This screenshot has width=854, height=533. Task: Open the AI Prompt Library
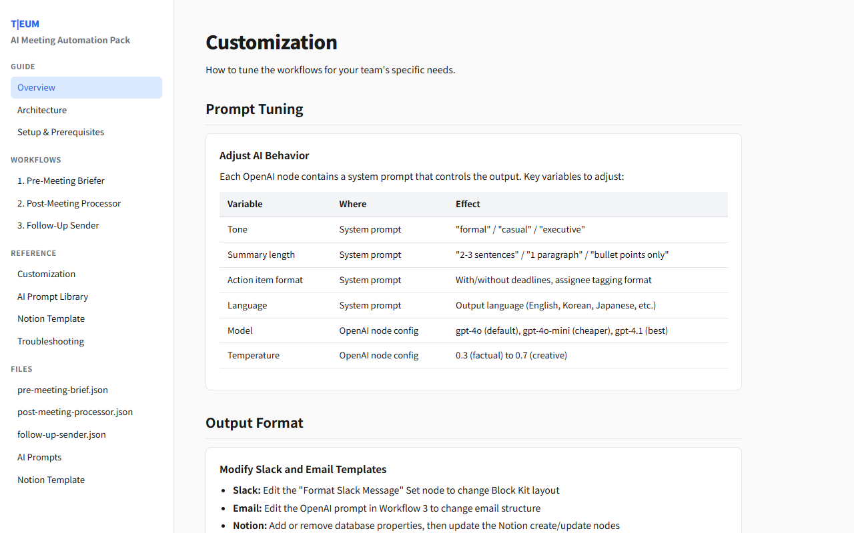[52, 296]
